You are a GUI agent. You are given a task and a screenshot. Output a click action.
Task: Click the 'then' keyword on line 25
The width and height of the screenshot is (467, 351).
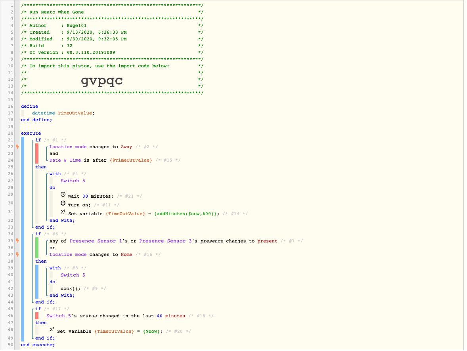click(x=41, y=167)
